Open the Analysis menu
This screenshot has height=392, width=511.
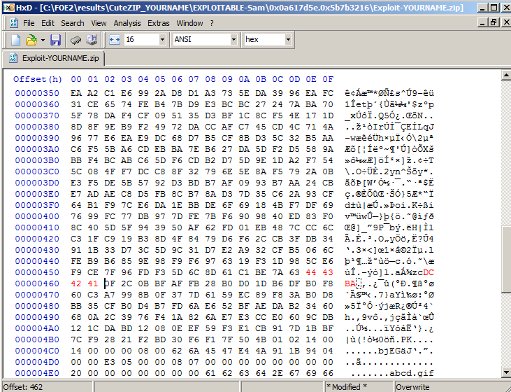[x=127, y=23]
